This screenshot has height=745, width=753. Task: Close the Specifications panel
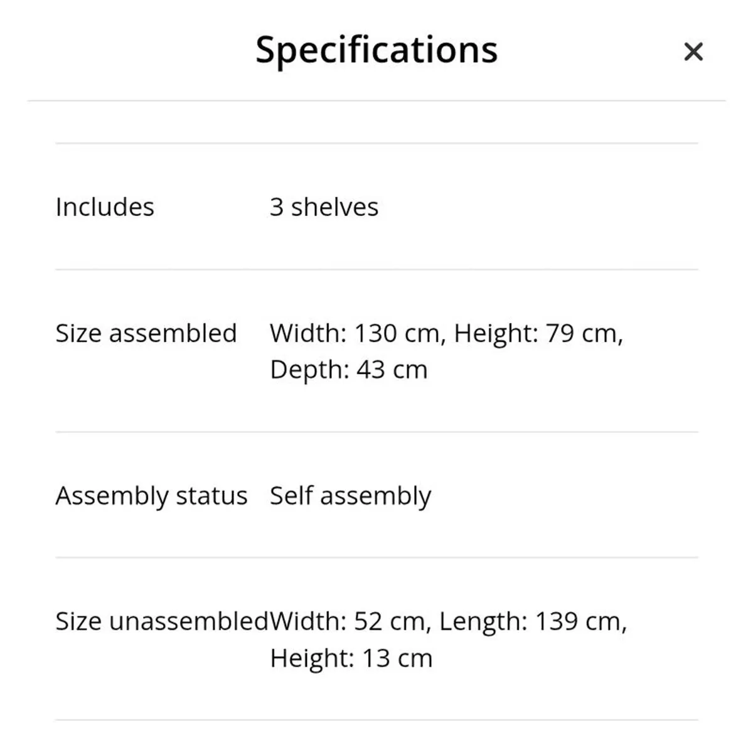693,51
